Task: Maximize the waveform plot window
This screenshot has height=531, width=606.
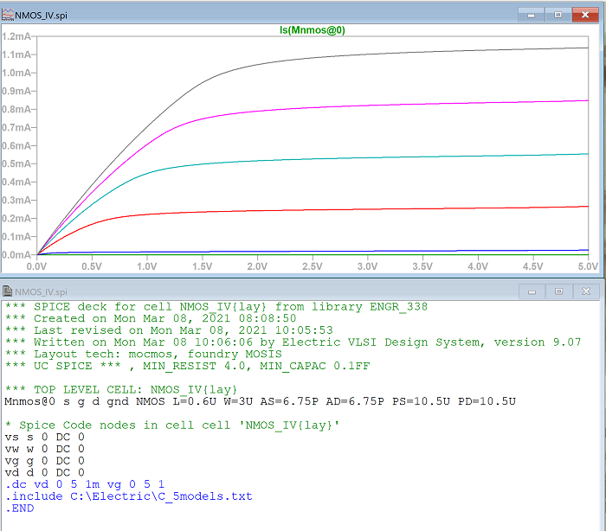Action: (x=558, y=15)
